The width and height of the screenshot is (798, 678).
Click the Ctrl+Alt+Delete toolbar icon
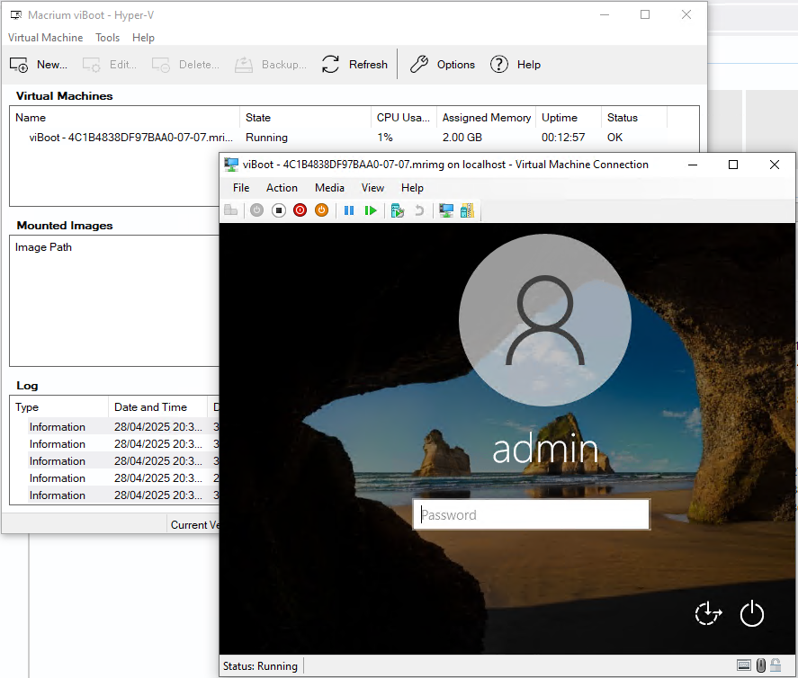click(230, 210)
